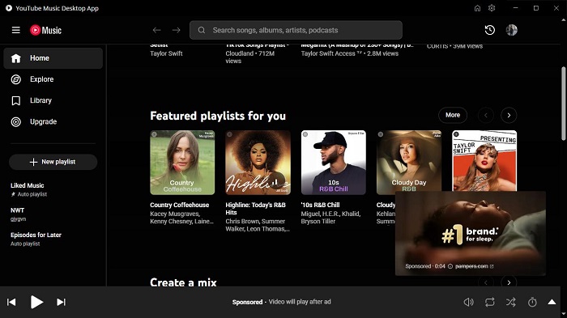This screenshot has width=567, height=318.
Task: Skip to the next track
Action: point(61,302)
